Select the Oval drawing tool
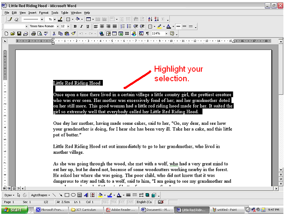The image size is (286, 216). [73, 195]
